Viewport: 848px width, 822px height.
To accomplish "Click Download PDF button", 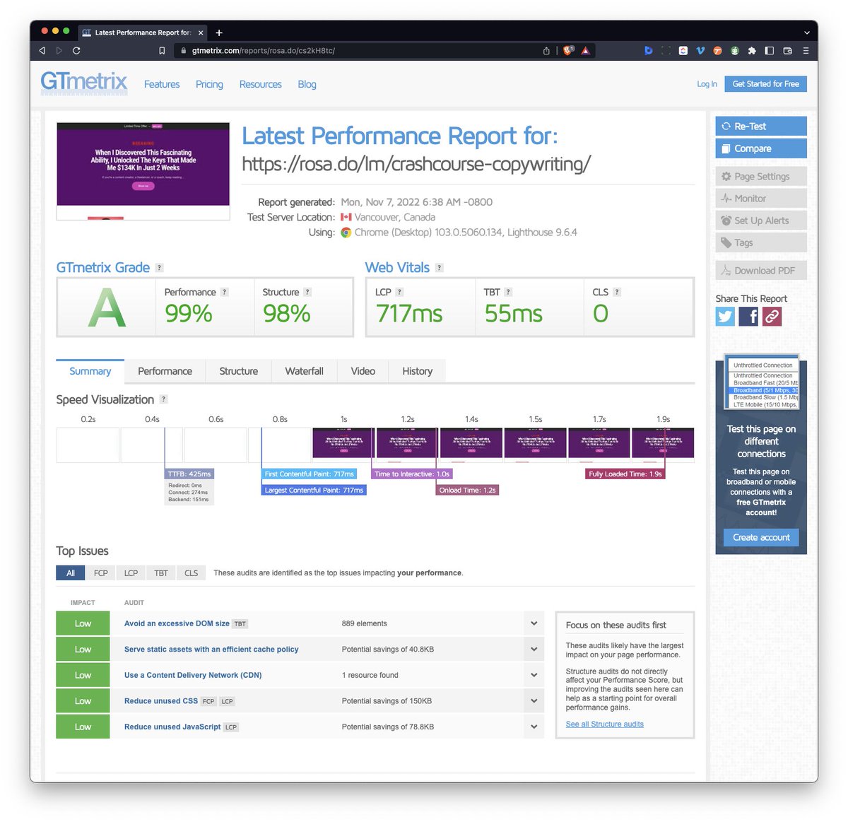I will 761,271.
